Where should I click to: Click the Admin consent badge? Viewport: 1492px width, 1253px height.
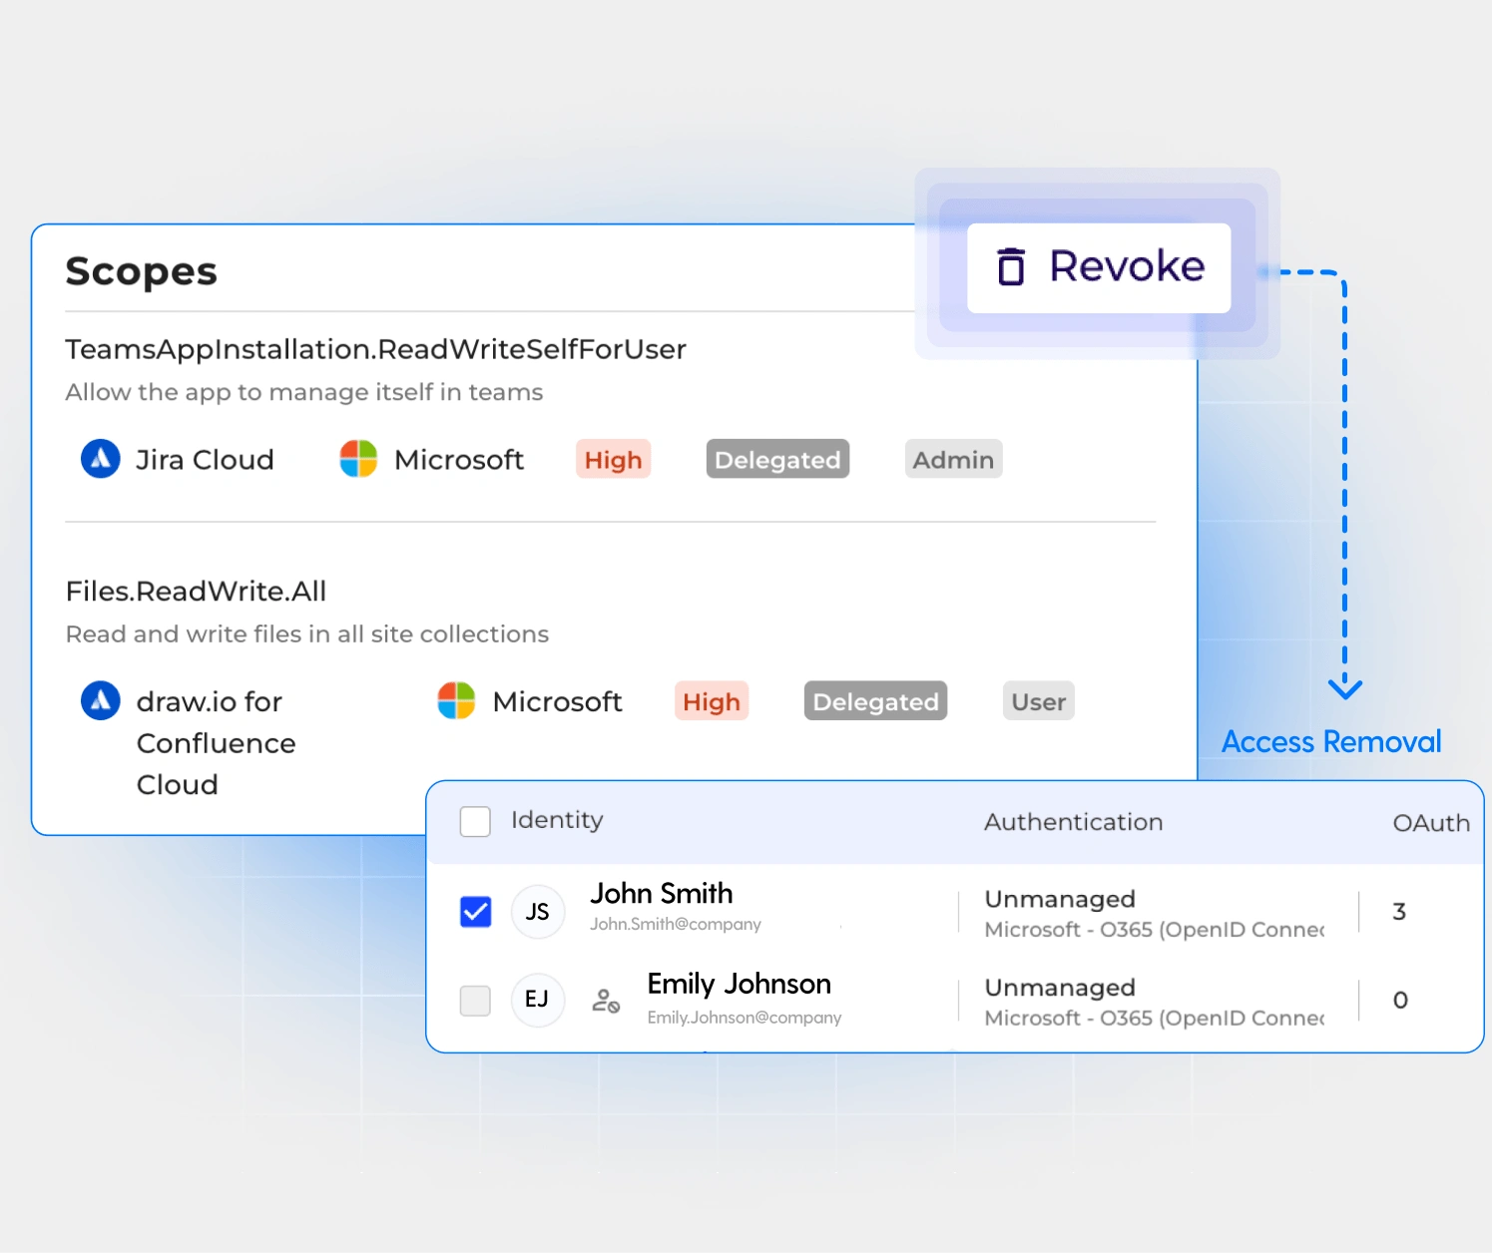(x=952, y=459)
